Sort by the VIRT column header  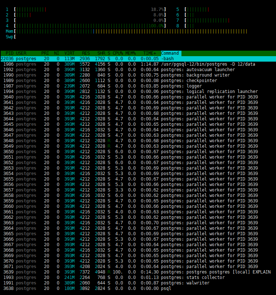[69, 53]
